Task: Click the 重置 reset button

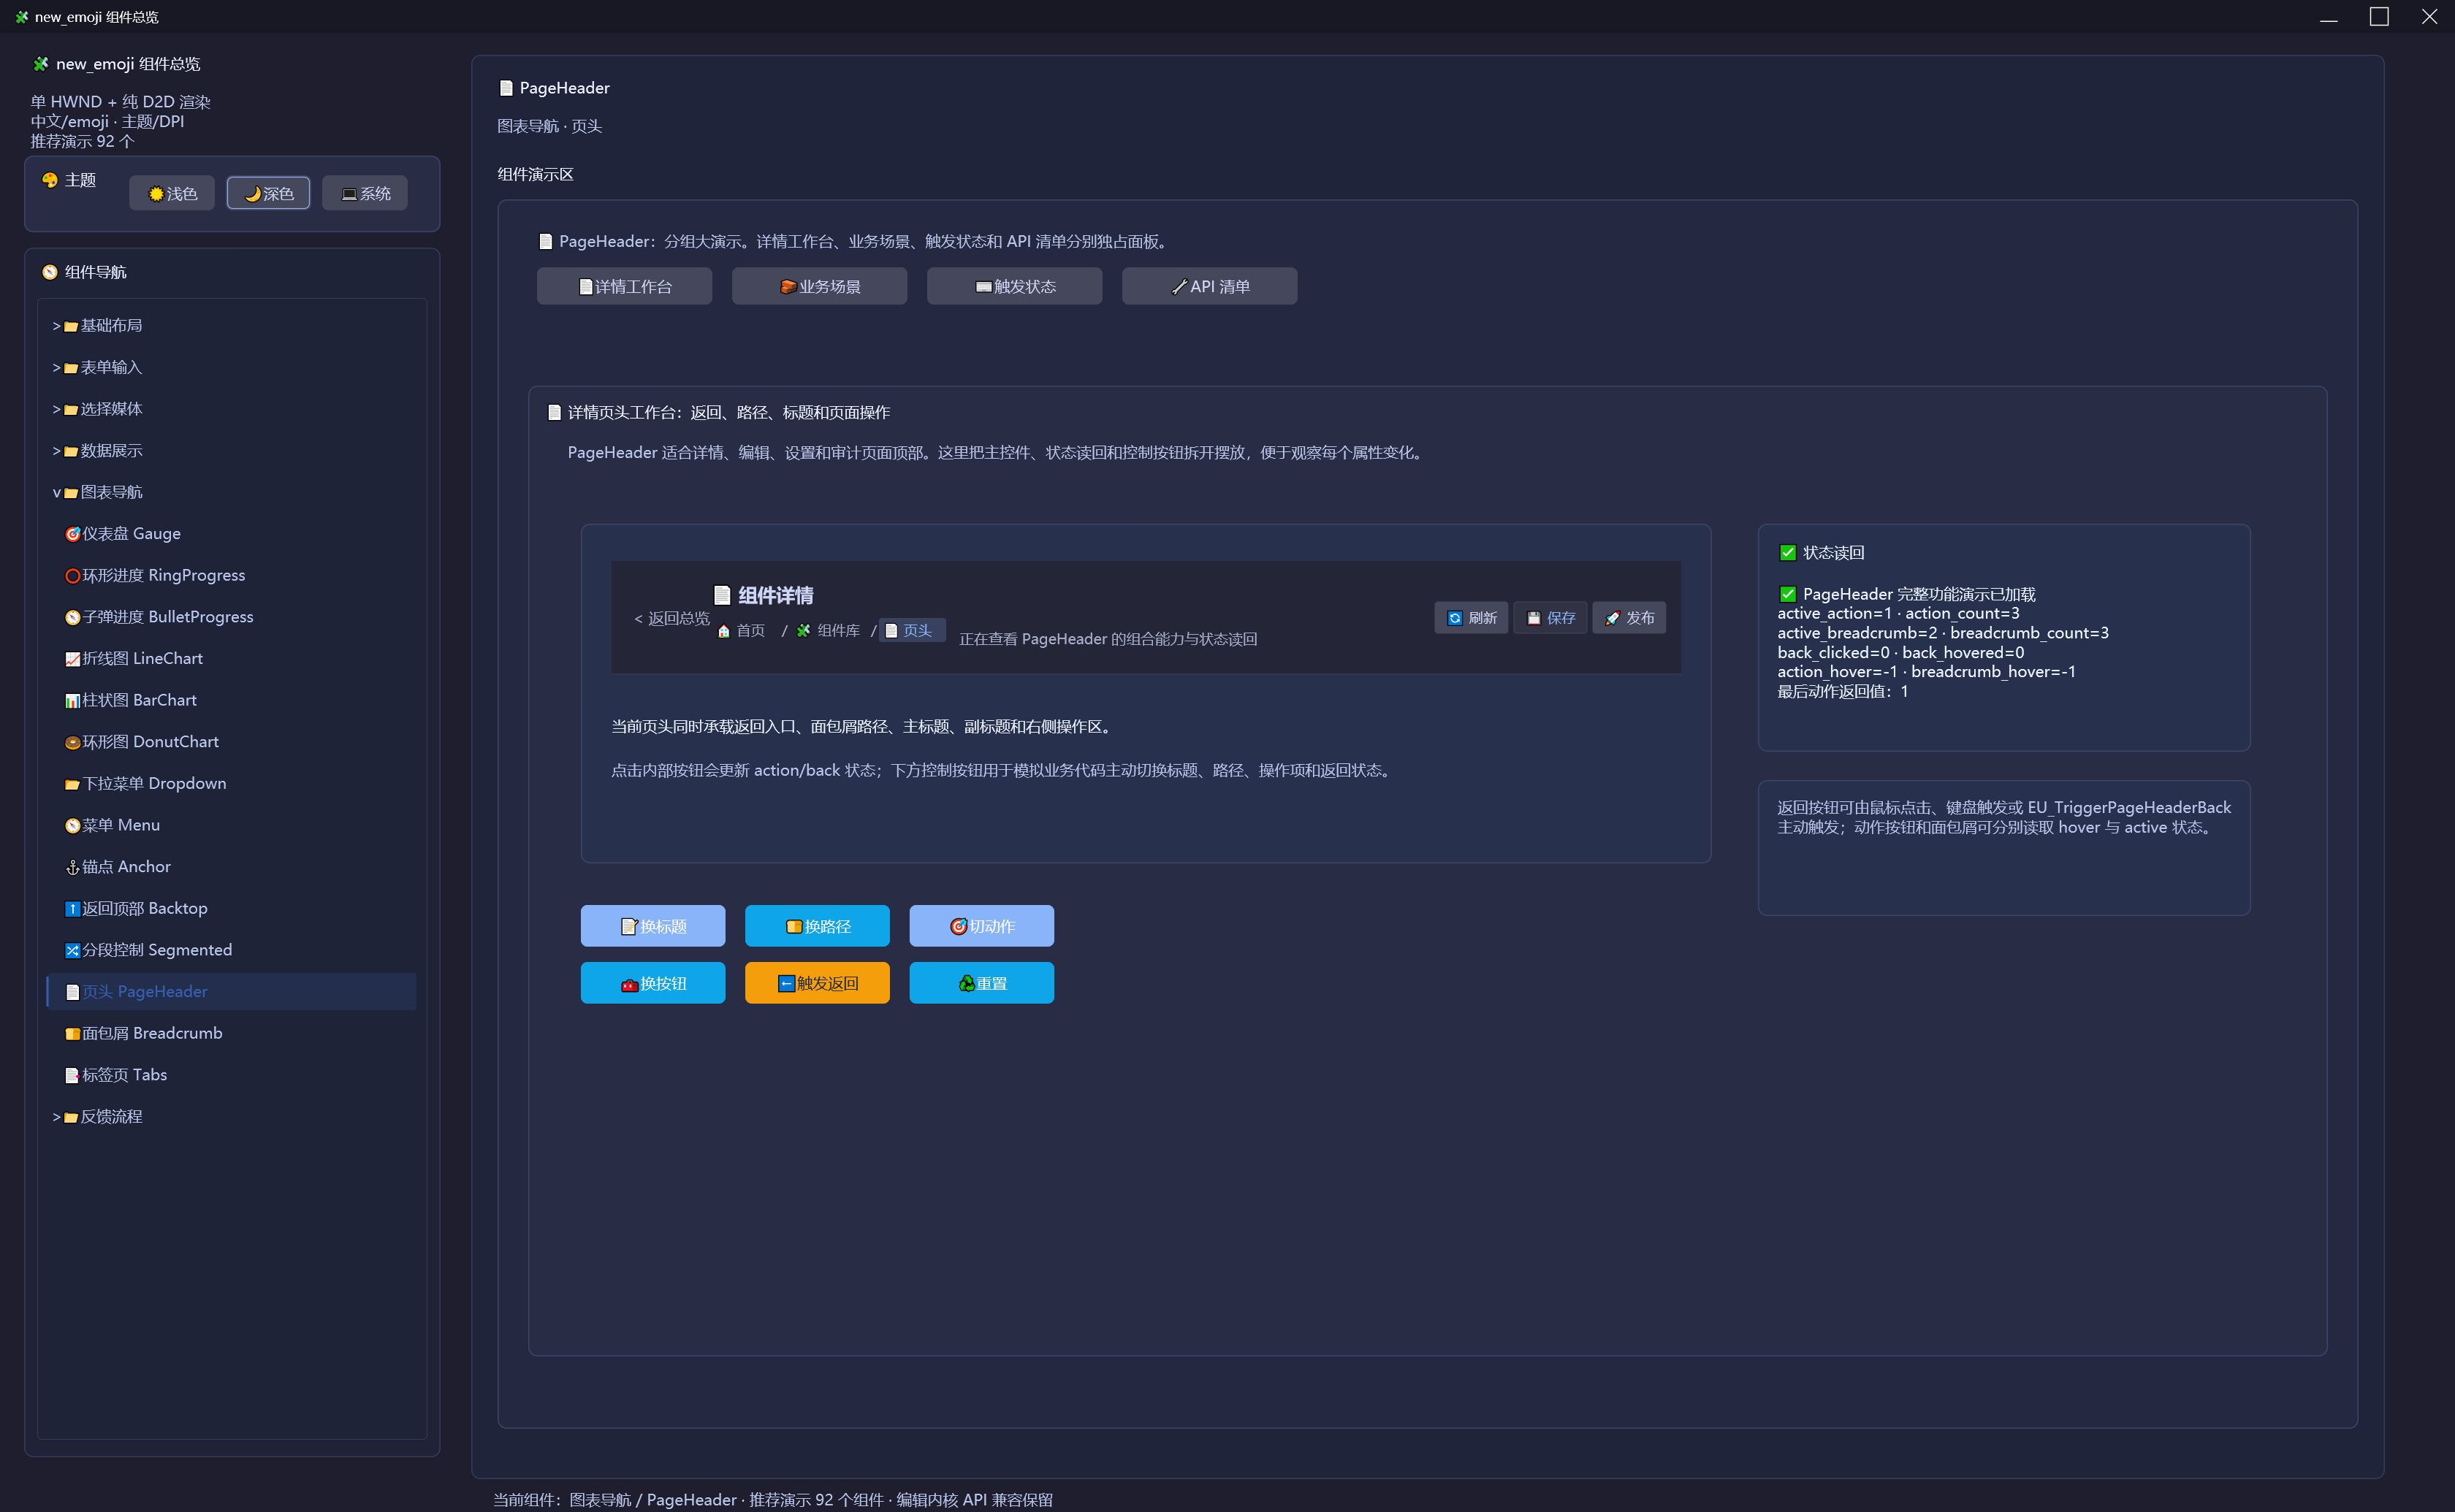Action: tap(981, 984)
